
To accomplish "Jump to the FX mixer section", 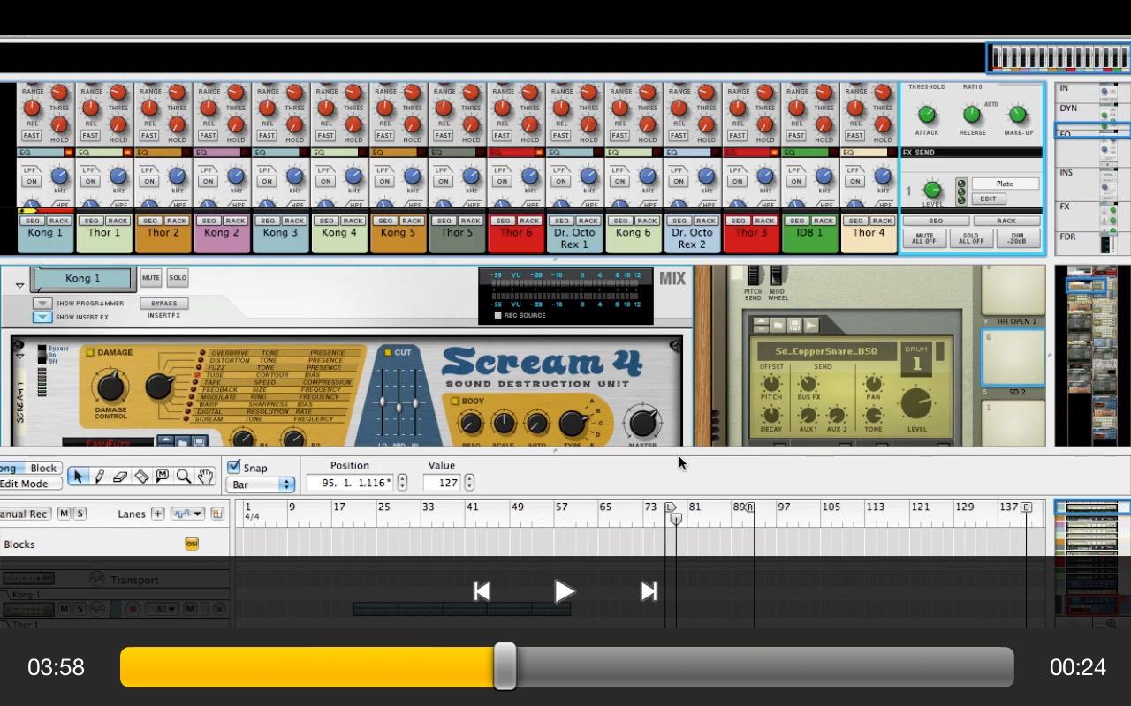I will 1065,207.
